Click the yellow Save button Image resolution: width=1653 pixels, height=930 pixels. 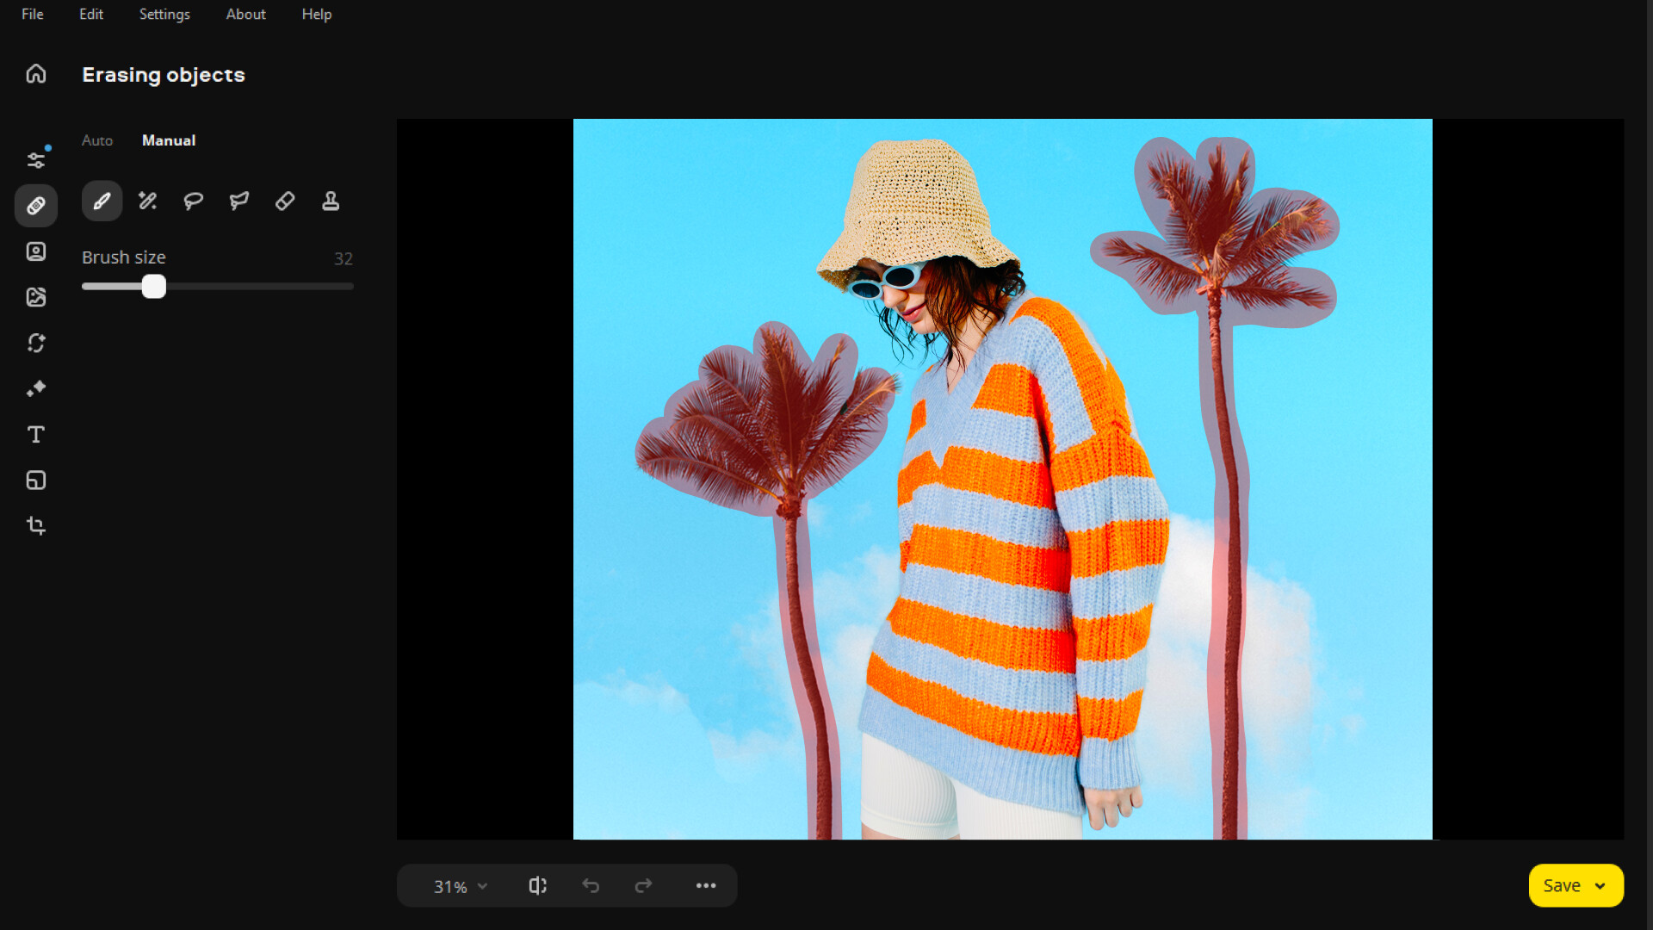click(1562, 885)
